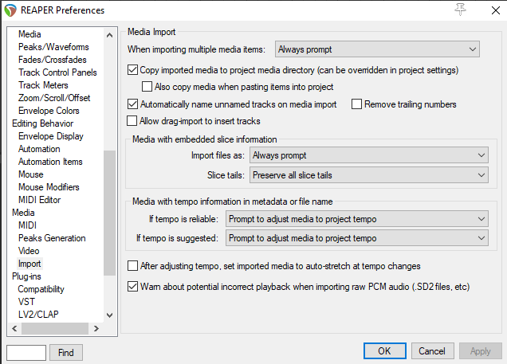This screenshot has height=364, width=507.
Task: Select Zoom/Scroll/Offset in the sidebar
Action: pos(54,98)
